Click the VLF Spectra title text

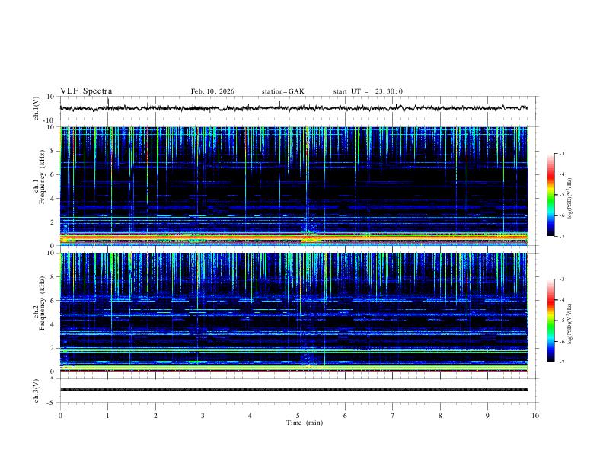[86, 91]
